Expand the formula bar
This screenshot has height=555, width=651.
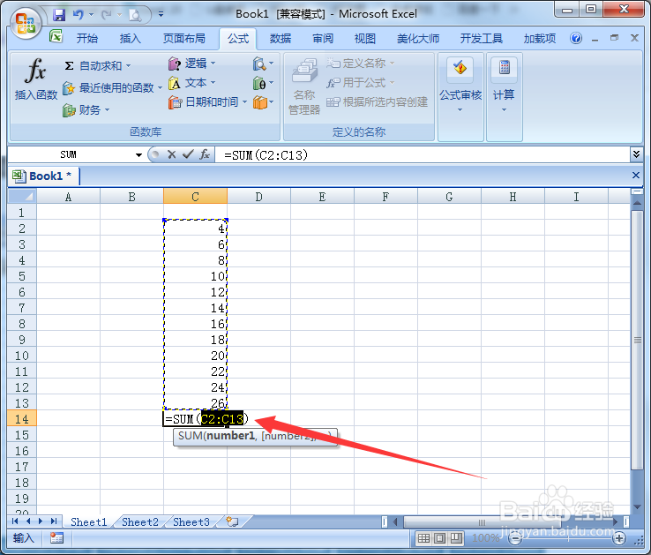636,154
